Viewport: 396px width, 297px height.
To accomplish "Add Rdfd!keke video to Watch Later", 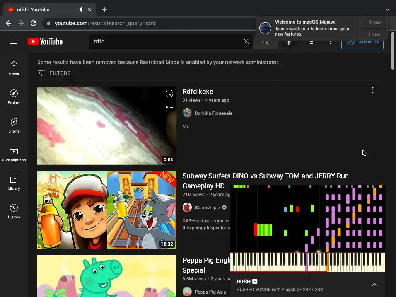I will click(x=169, y=94).
